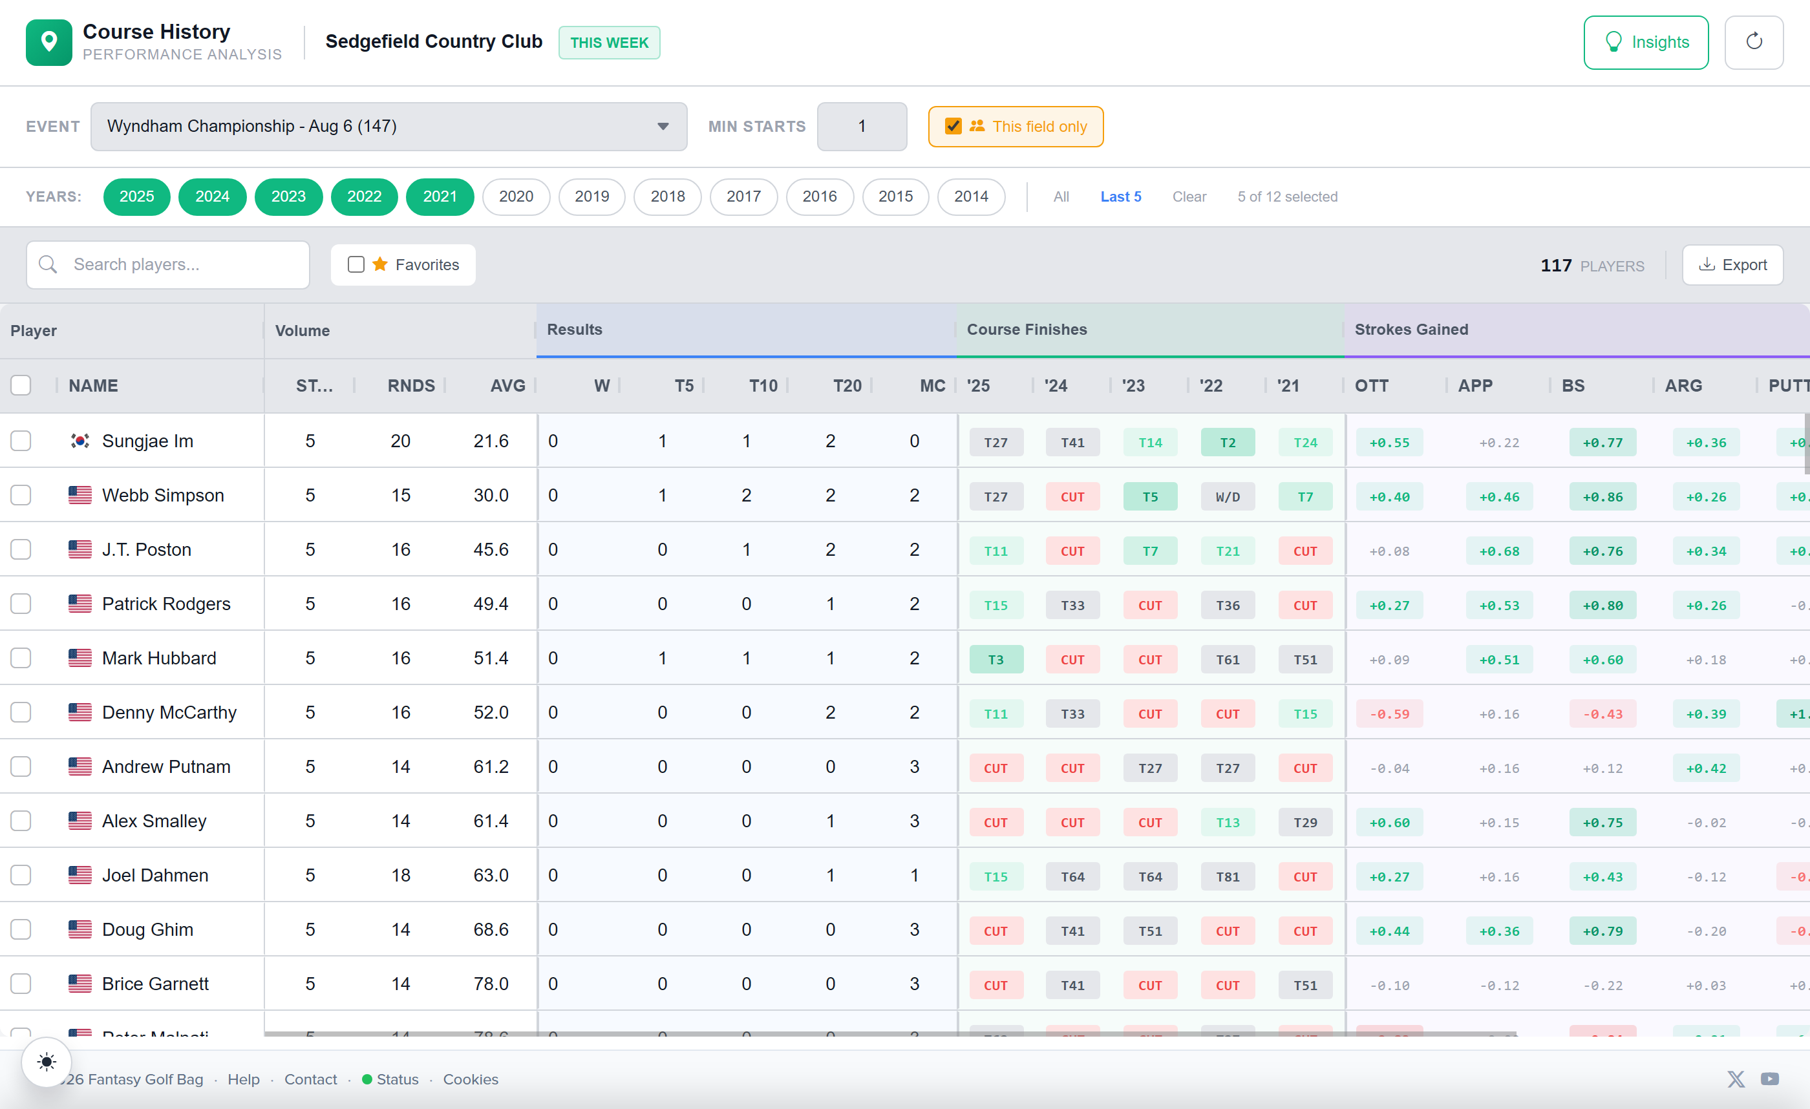Screen dimensions: 1810x1109
Task: Open the Cookies footer link
Action: [x=470, y=1079]
